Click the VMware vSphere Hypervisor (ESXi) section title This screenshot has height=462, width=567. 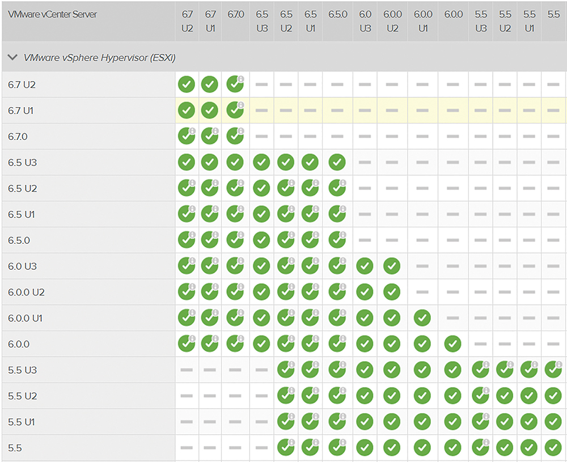(99, 58)
